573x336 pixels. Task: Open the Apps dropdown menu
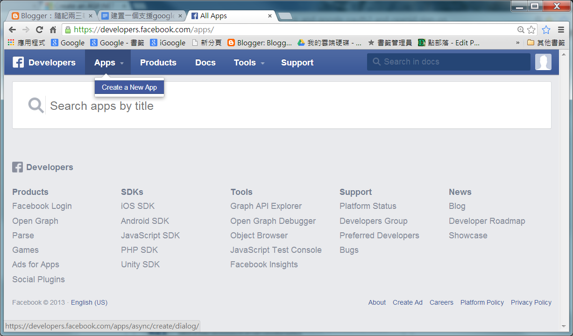(x=108, y=62)
